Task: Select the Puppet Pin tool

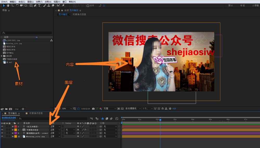Action: (x=63, y=6)
